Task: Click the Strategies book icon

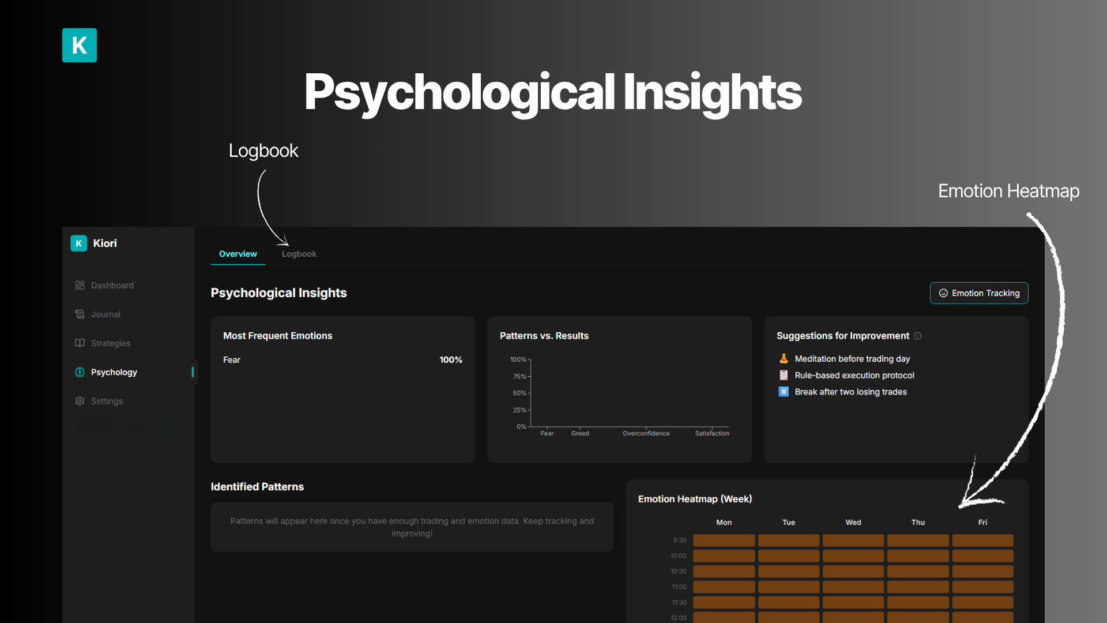Action: (80, 343)
